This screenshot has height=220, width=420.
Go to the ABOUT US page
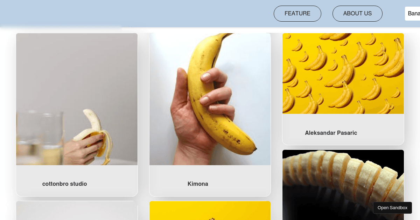tap(357, 14)
